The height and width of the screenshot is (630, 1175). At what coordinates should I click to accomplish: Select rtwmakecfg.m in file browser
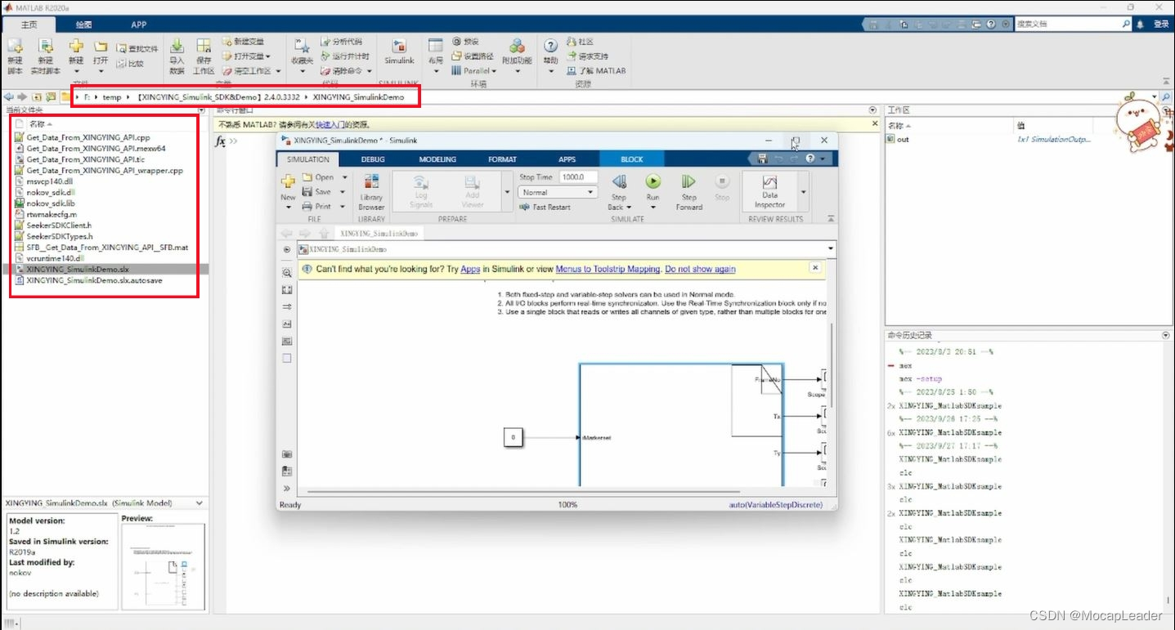[51, 214]
